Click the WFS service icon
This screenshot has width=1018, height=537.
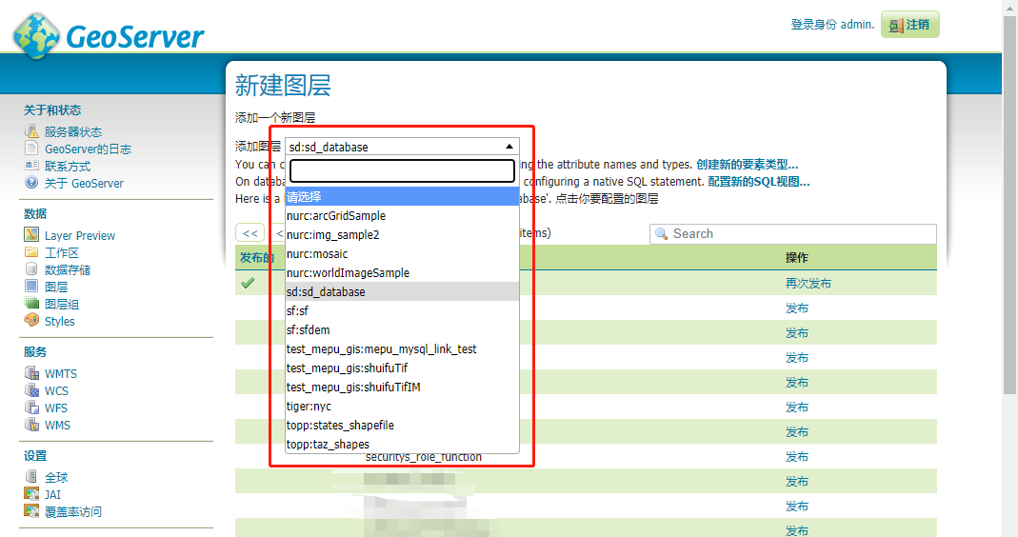pyautogui.click(x=31, y=408)
